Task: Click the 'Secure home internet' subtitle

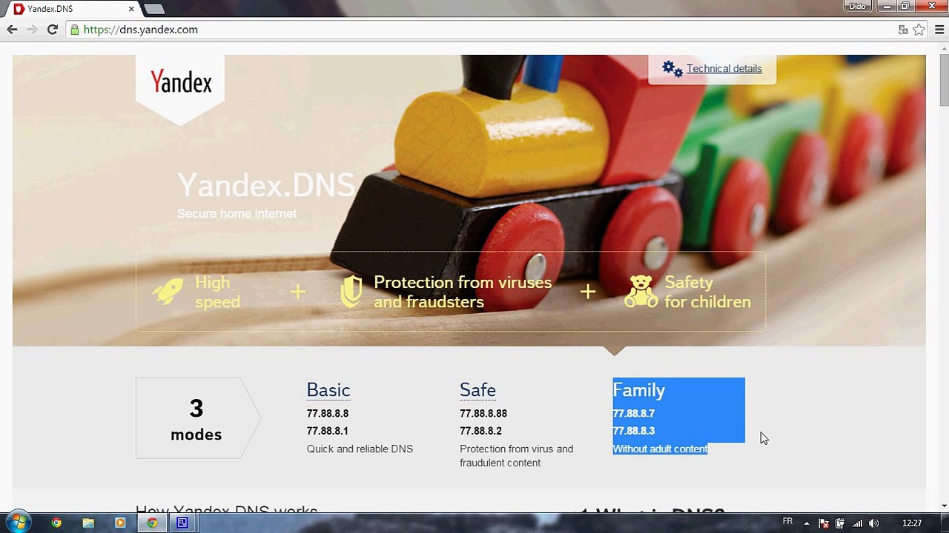Action: click(237, 213)
